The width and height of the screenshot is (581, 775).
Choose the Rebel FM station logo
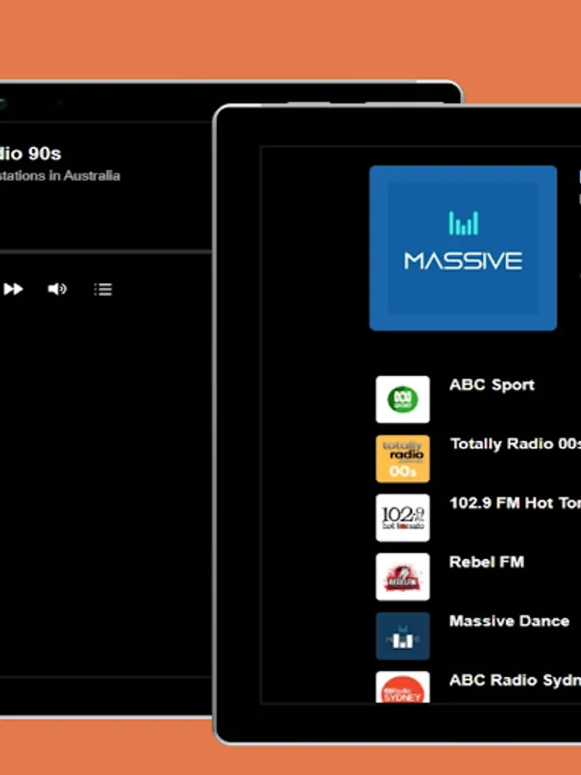[403, 577]
